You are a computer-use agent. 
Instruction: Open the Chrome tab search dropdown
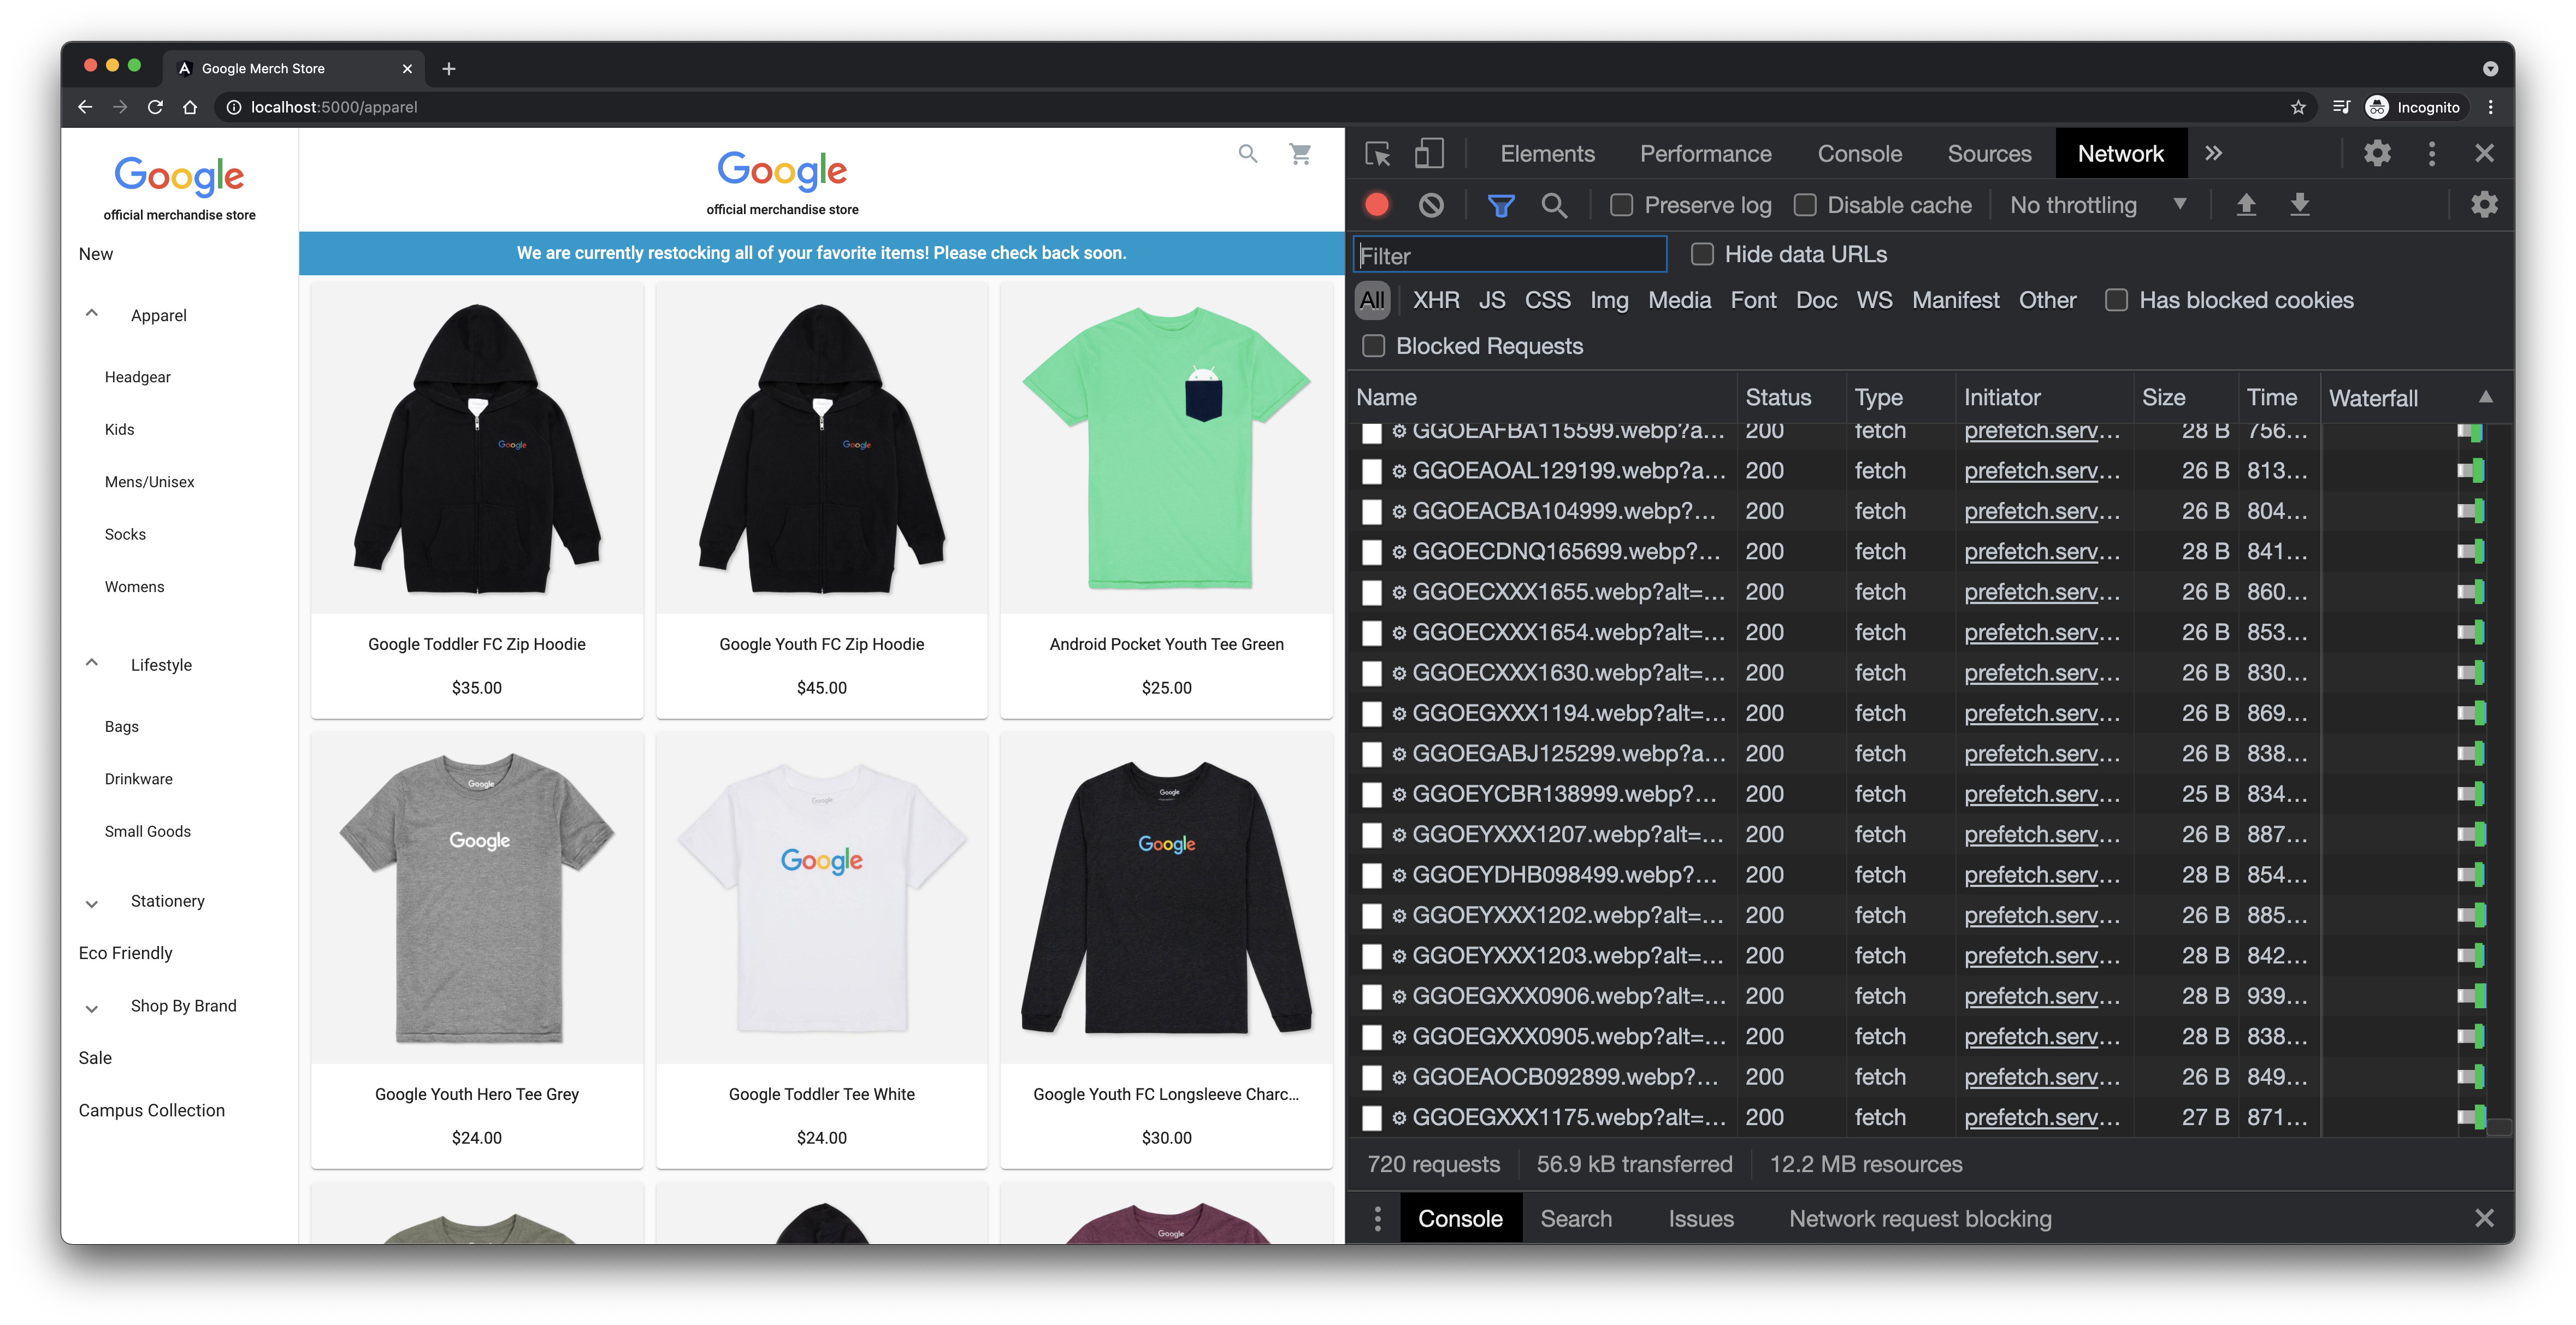click(2490, 68)
